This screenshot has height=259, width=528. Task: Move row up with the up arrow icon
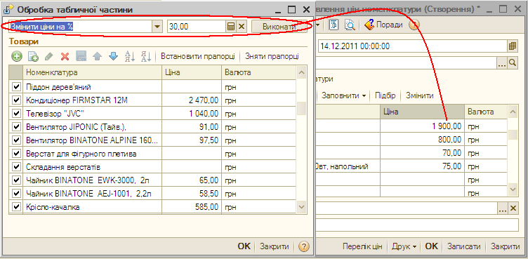(x=98, y=56)
